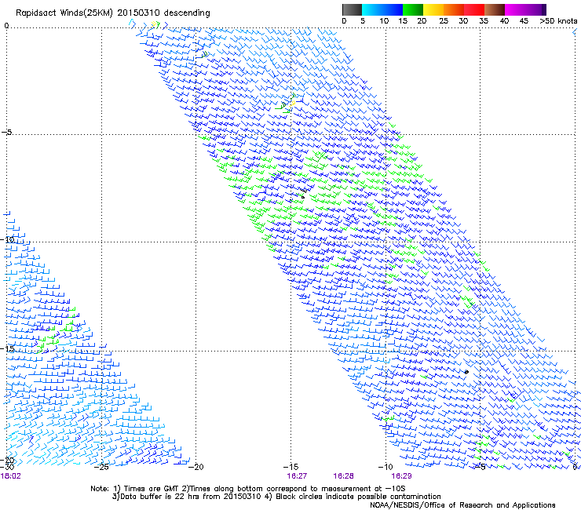The width and height of the screenshot is (581, 510).
Task: Click the '-15' longitude label on bottom axis
Action: pyautogui.click(x=290, y=467)
